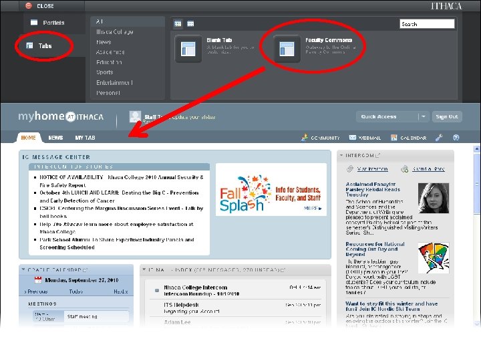Click the user profile avatar
Screen dimensions: 481x361
pos(135,116)
